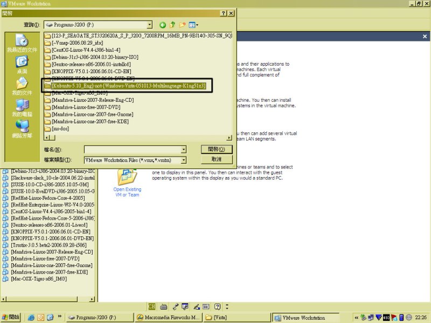The image size is (431, 323).
Task: Open 網路芳鄰 Network Places shortcut
Action: click(x=22, y=129)
